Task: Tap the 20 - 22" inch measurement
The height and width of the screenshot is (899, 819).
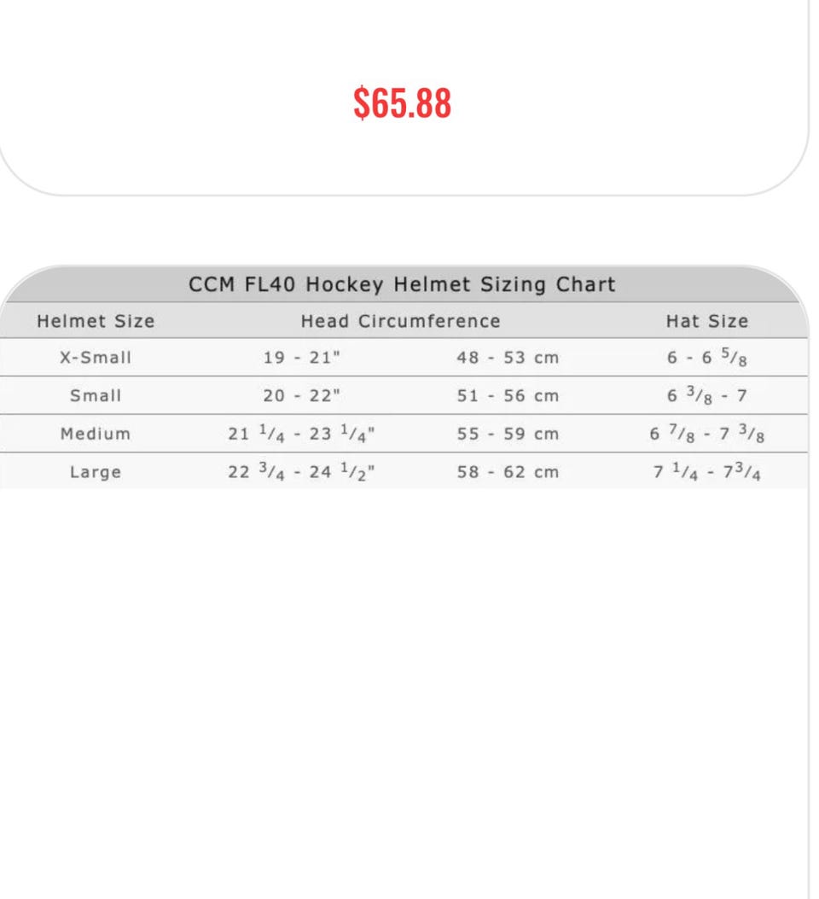Action: point(302,396)
